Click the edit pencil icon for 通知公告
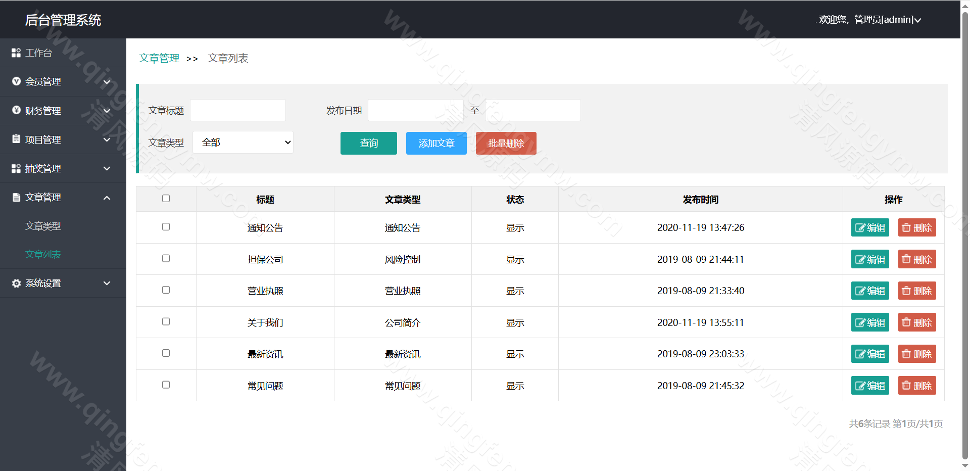 [860, 227]
